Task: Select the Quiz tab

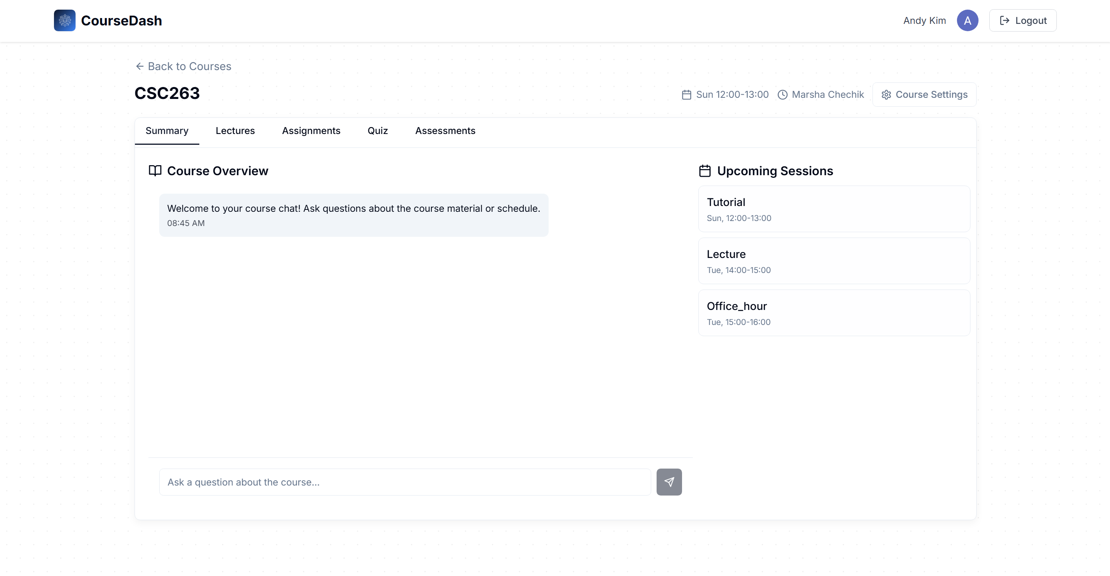Action: 377,131
